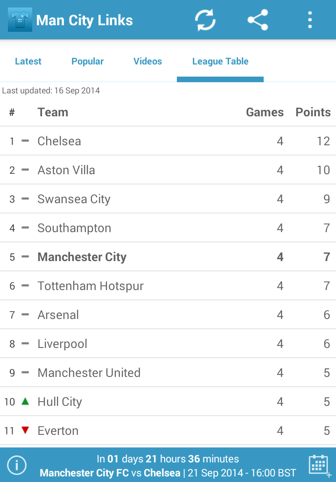Viewport: 336px width, 482px height.
Task: Switch to the Latest tab
Action: (28, 61)
